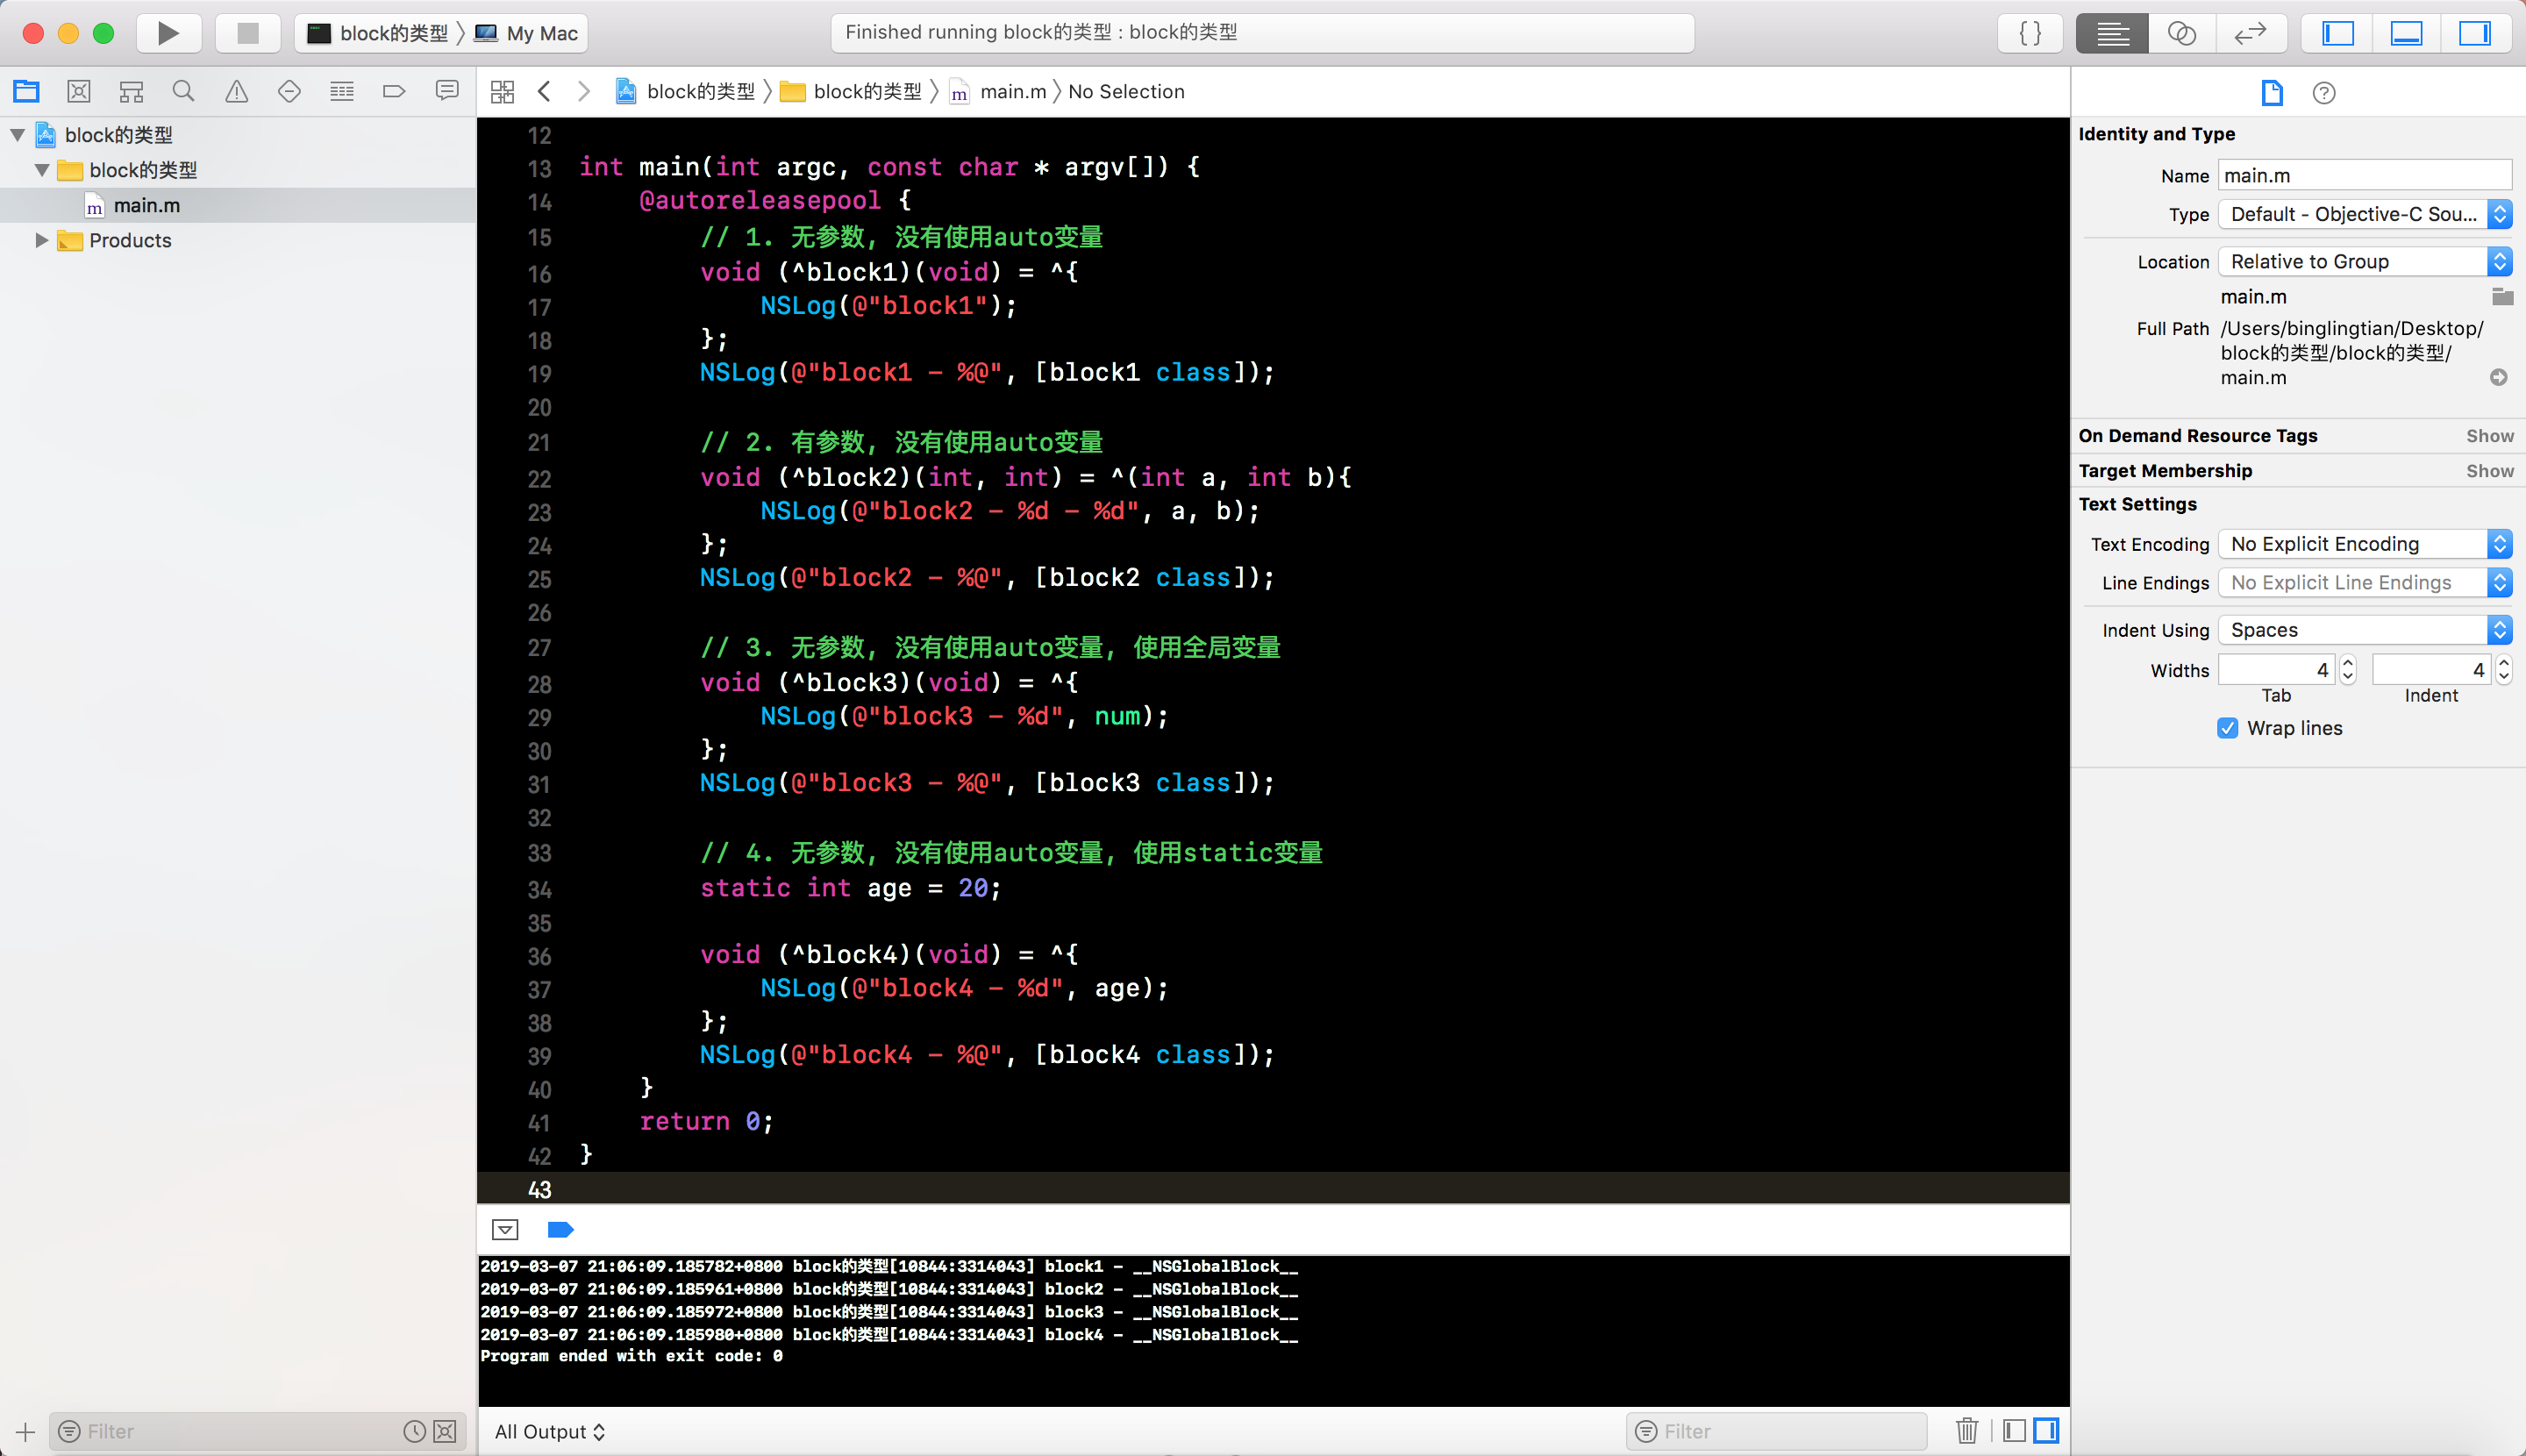Open the All Output selector
Screen dimensions: 2526x1456
[550, 1431]
